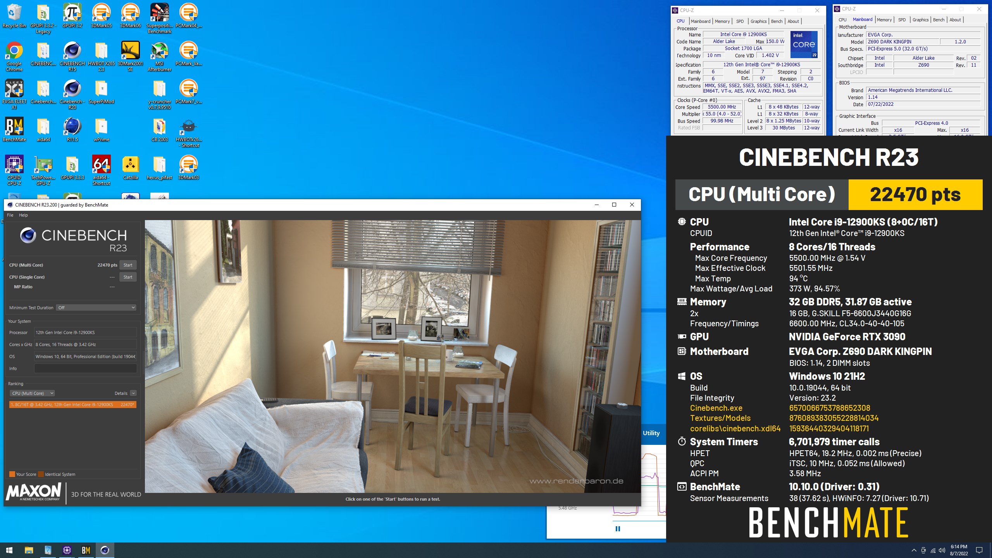This screenshot has width=992, height=558.
Task: Click the CPU-Z taskbar icon
Action: tap(67, 550)
